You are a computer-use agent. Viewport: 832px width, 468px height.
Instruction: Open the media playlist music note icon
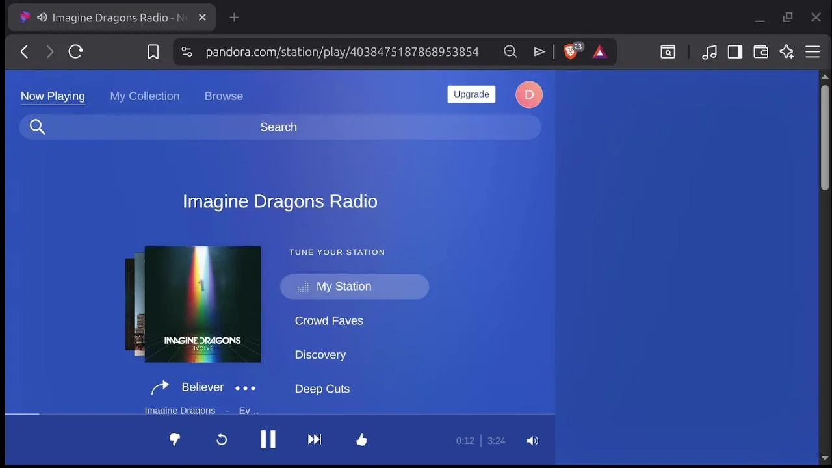[x=709, y=52]
